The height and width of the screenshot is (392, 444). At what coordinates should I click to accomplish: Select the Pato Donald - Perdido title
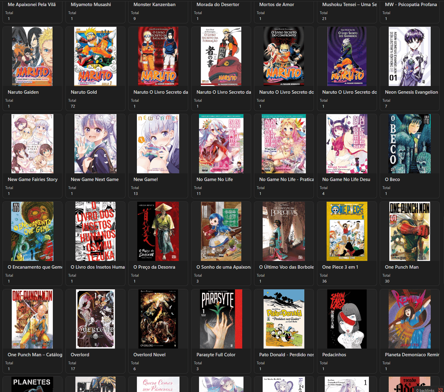287,355
